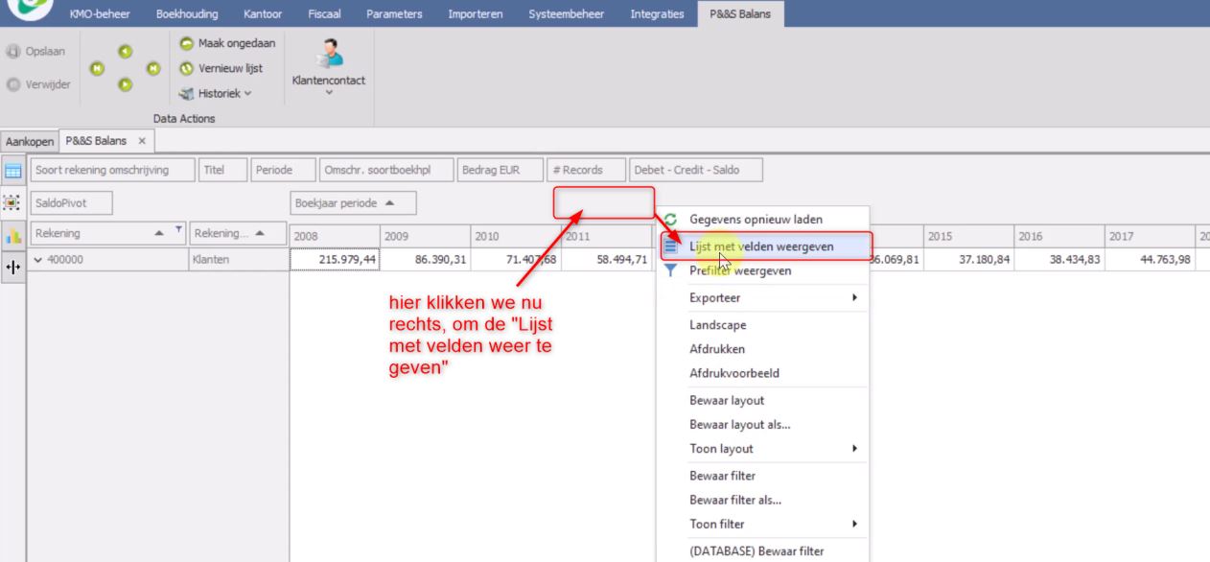Open the Historiek dropdown
The image size is (1210, 562).
click(216, 93)
